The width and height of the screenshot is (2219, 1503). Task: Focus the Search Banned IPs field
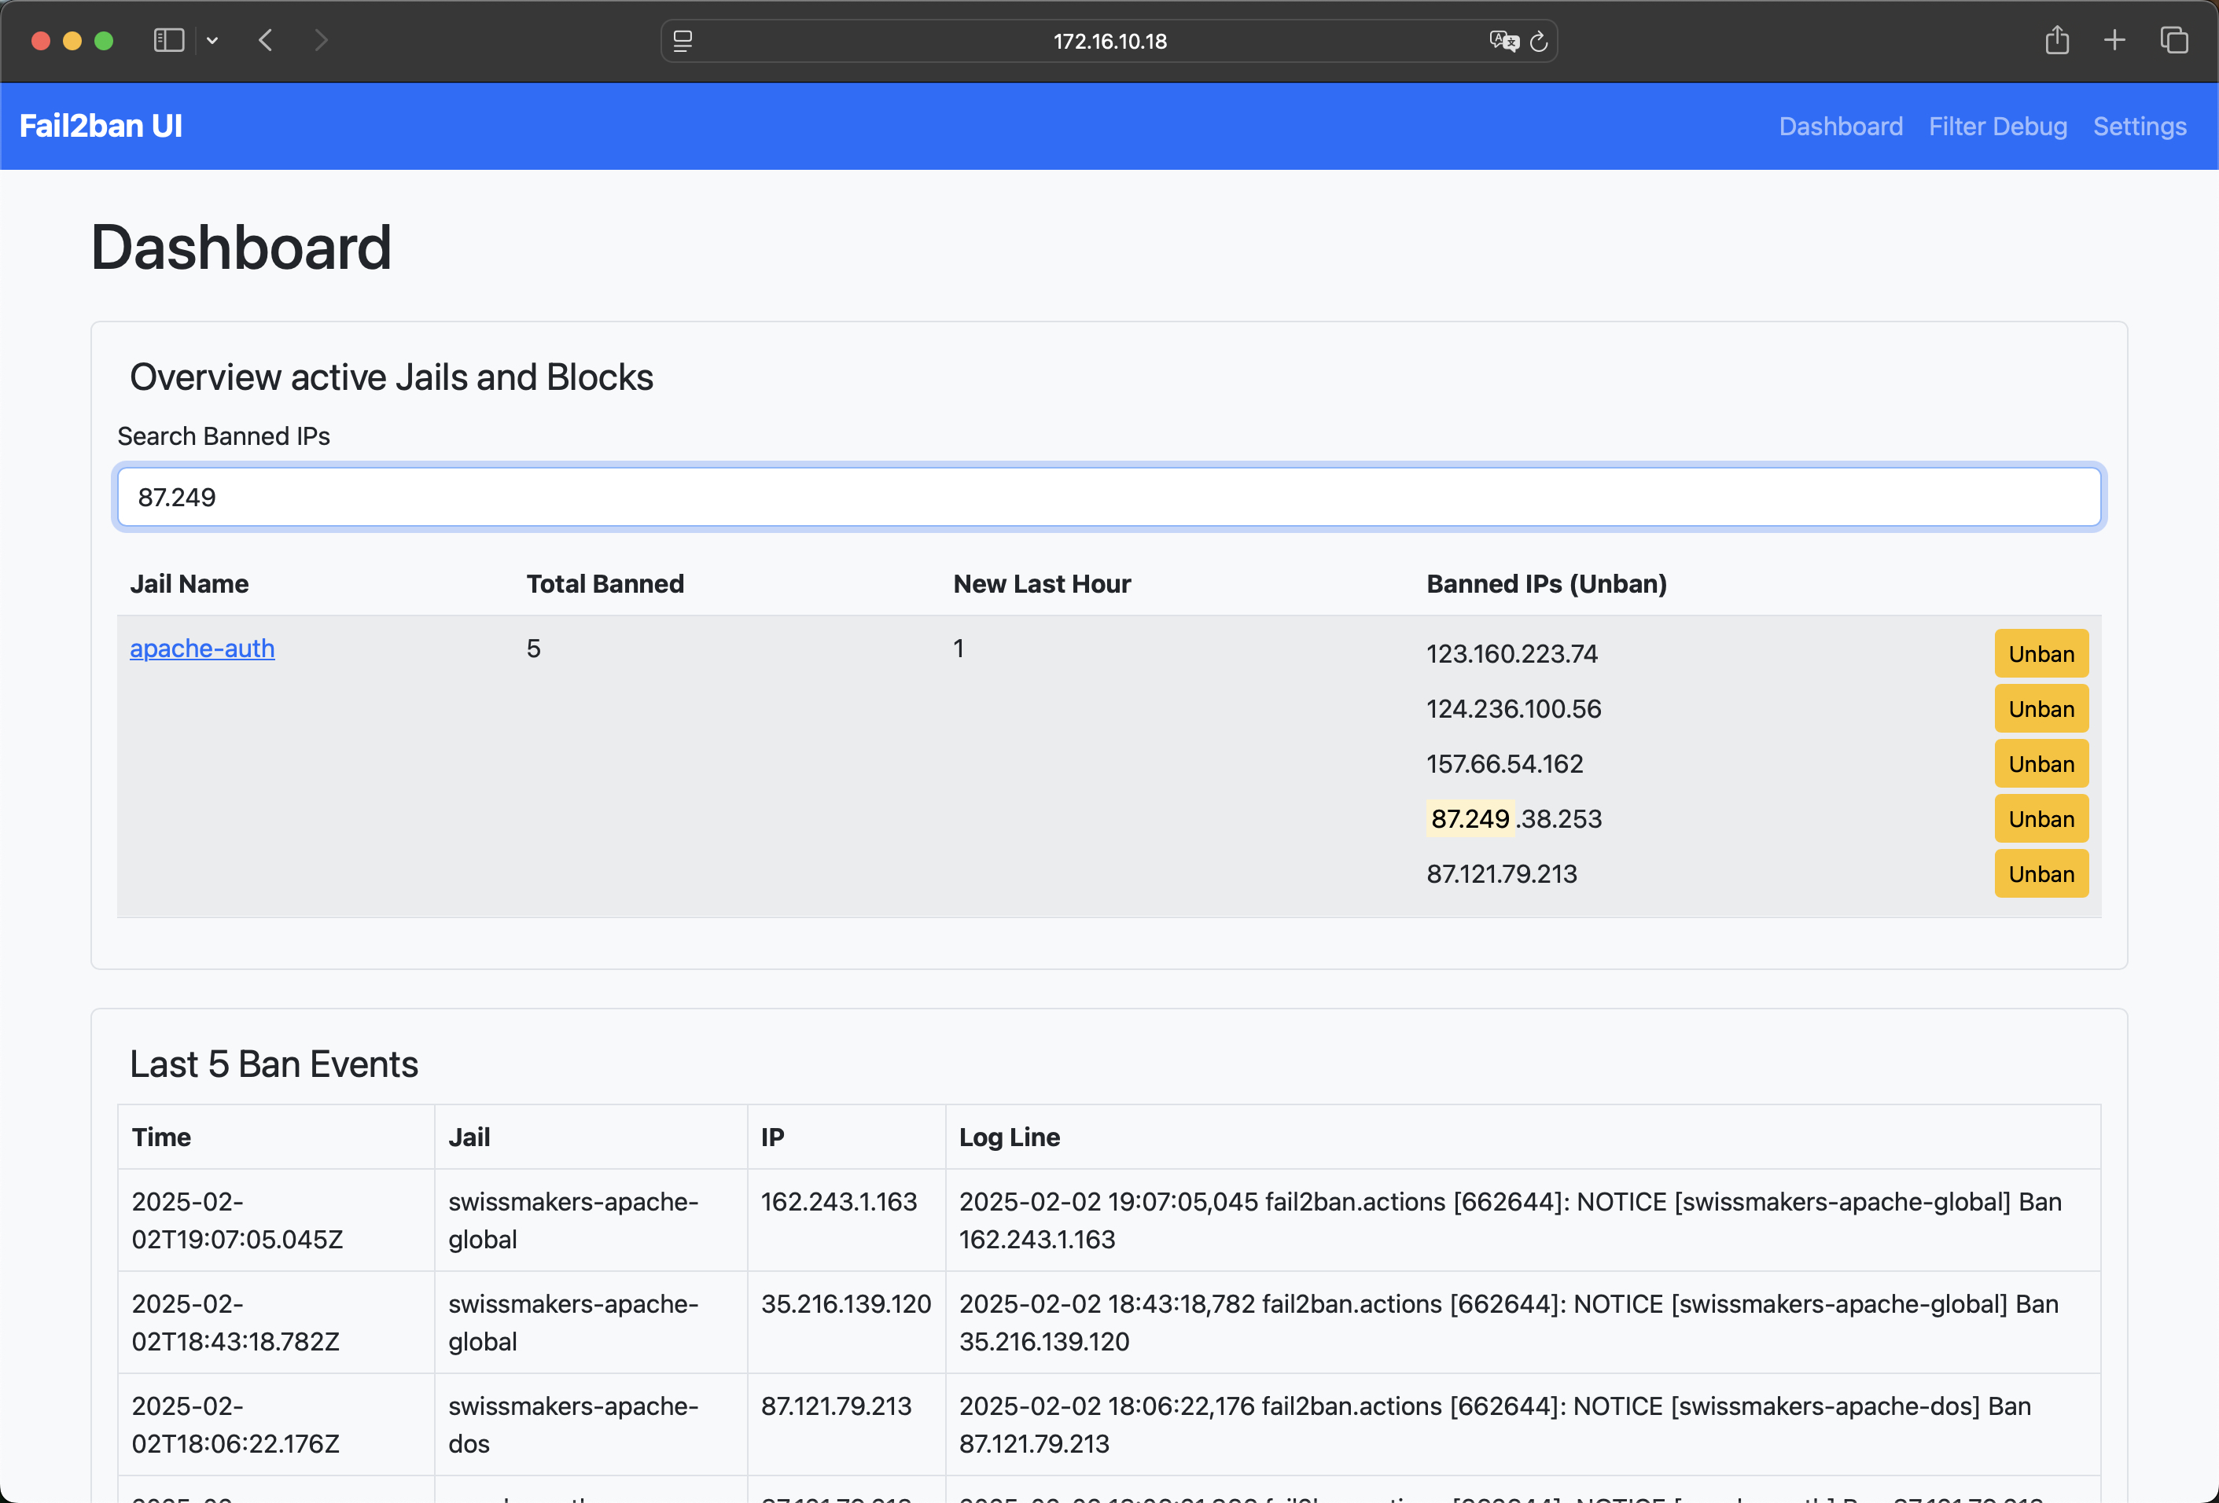[1108, 497]
